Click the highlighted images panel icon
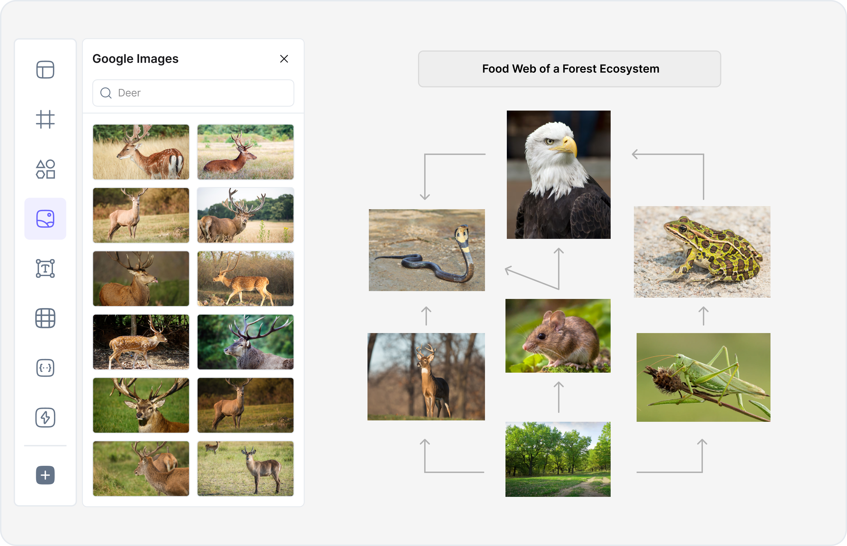 point(45,219)
